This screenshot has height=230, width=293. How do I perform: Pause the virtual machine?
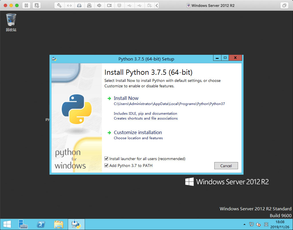26,5
